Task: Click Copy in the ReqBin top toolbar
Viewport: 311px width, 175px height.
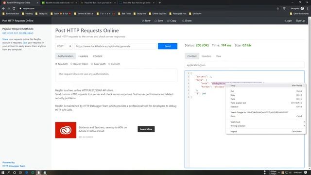Action: (x=172, y=20)
